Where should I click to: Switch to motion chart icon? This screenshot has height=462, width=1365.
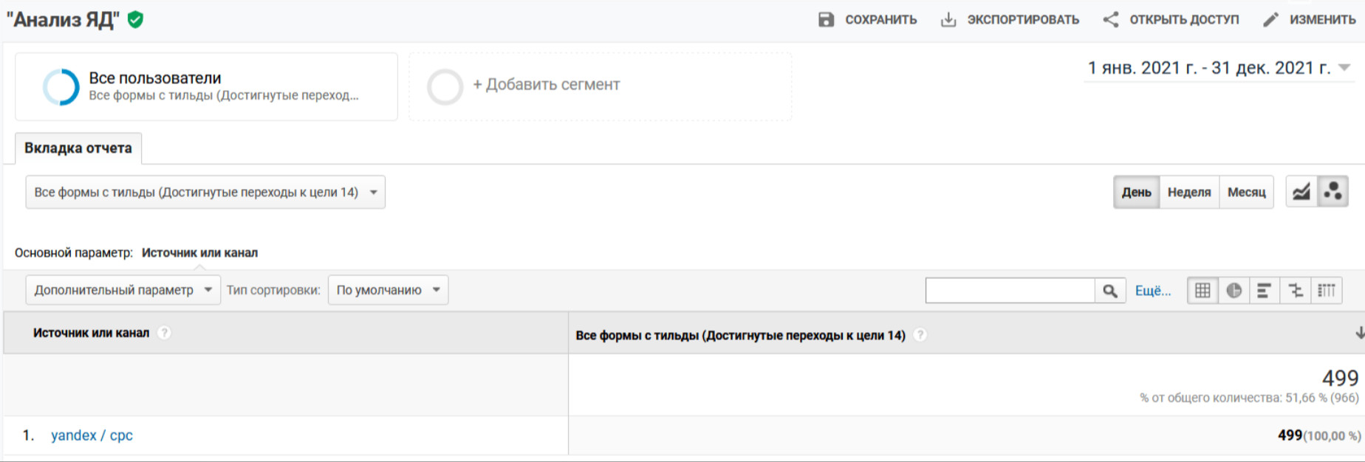click(x=1333, y=192)
